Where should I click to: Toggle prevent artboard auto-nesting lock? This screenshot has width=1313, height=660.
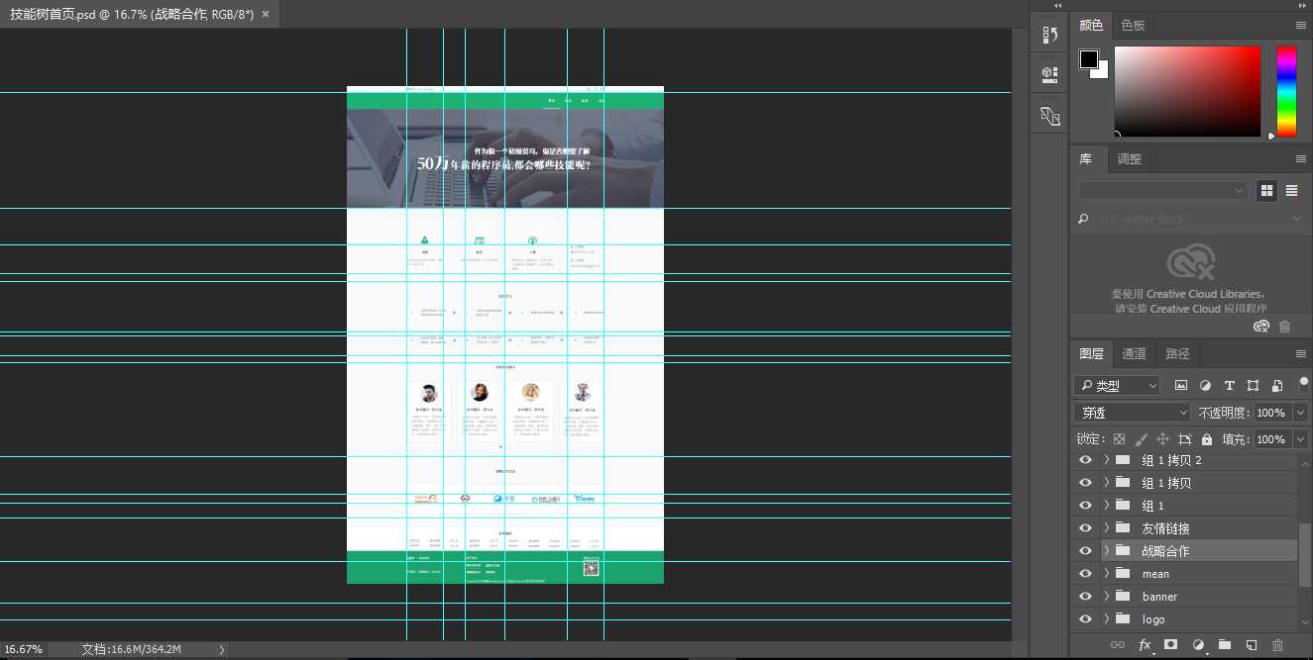[x=1184, y=439]
